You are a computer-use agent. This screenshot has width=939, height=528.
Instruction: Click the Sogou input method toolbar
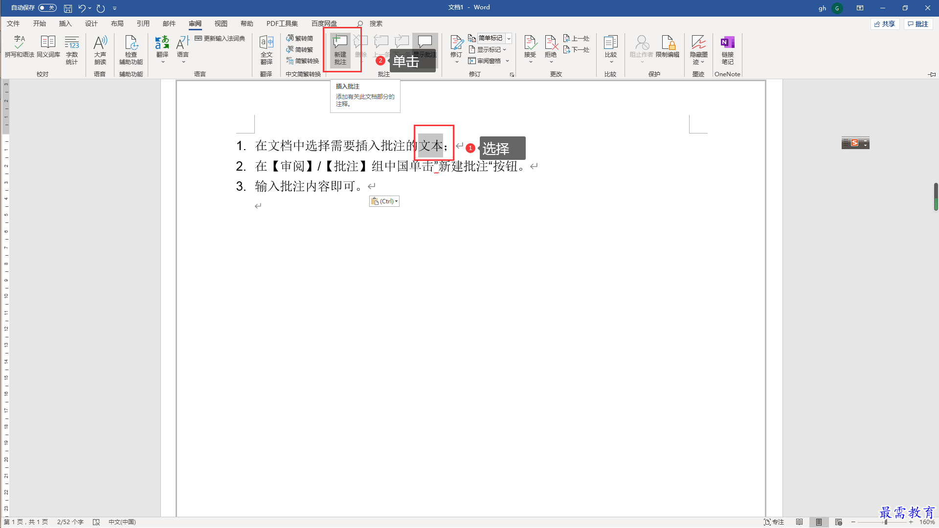pyautogui.click(x=855, y=143)
